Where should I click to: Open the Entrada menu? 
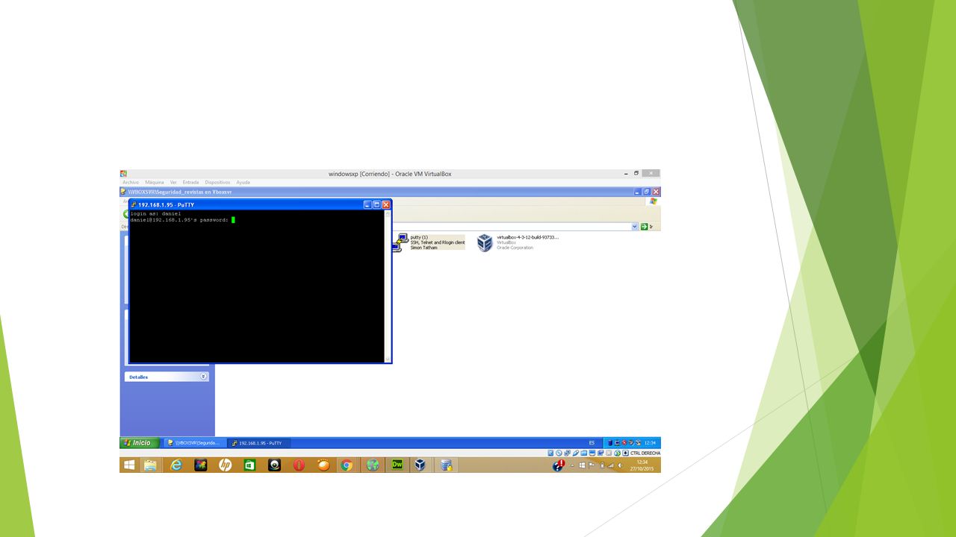[x=190, y=182]
